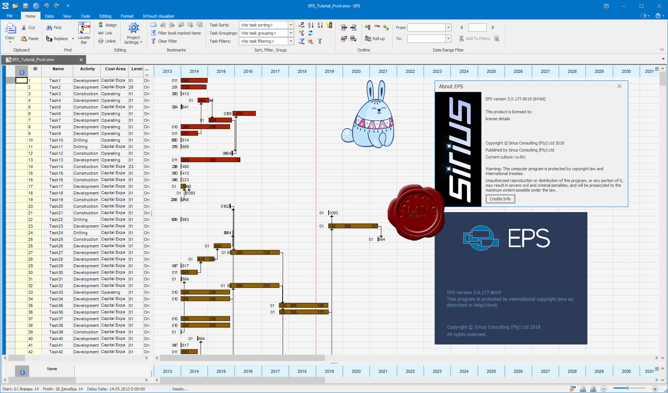Click the last speech-bubble bookmark icon
Viewport: 668px width, 393px height.
point(199,25)
